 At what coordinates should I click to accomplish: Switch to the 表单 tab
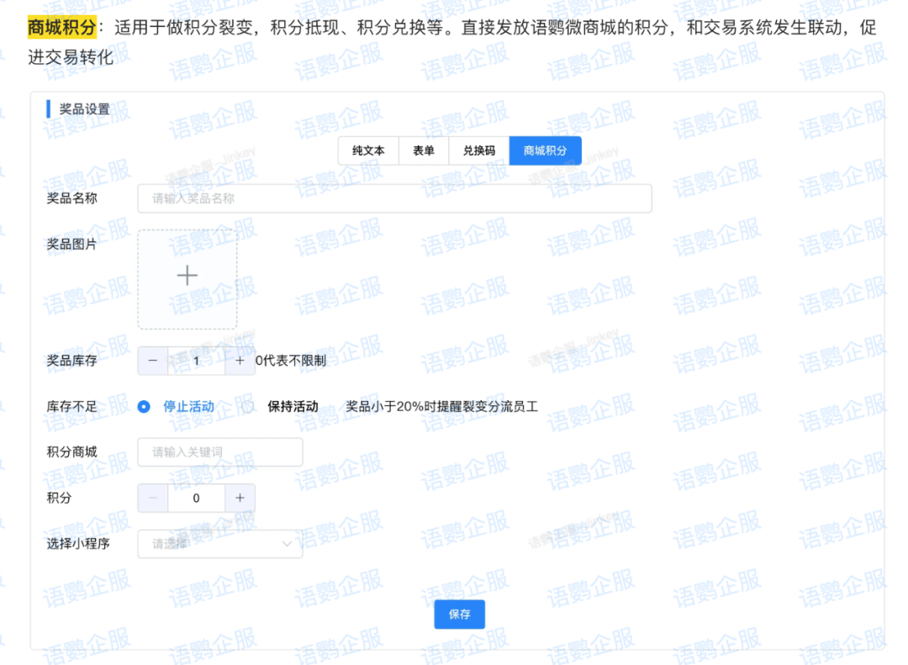424,150
